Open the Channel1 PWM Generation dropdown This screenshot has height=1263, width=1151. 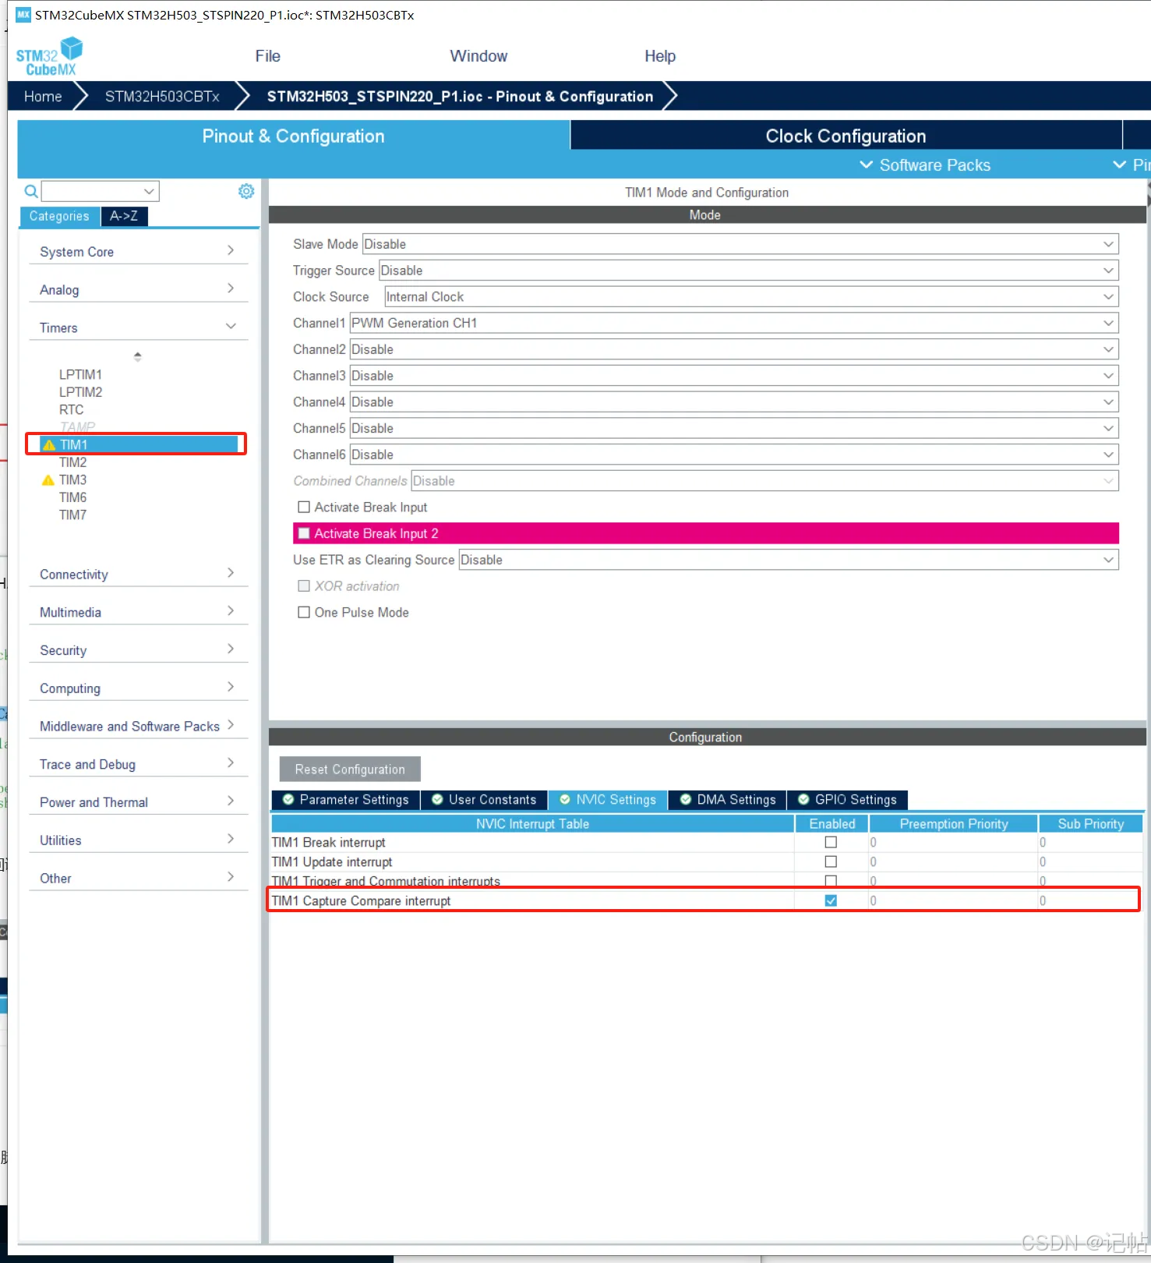(x=734, y=324)
